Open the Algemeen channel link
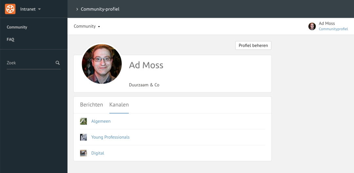354x173 pixels. pos(101,121)
